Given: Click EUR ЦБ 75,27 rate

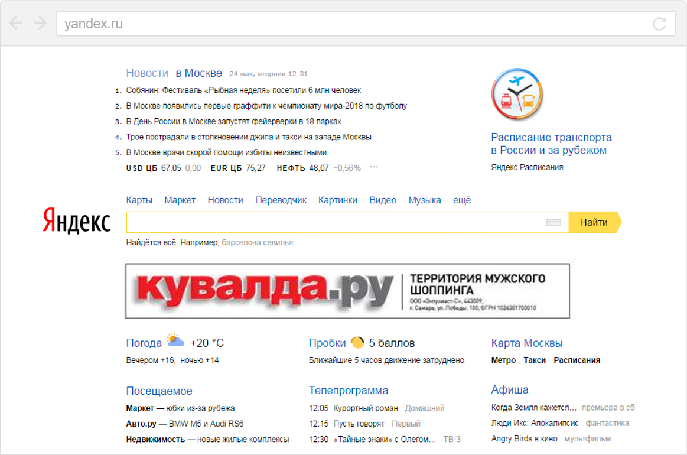Looking at the screenshot, I should click(x=238, y=168).
